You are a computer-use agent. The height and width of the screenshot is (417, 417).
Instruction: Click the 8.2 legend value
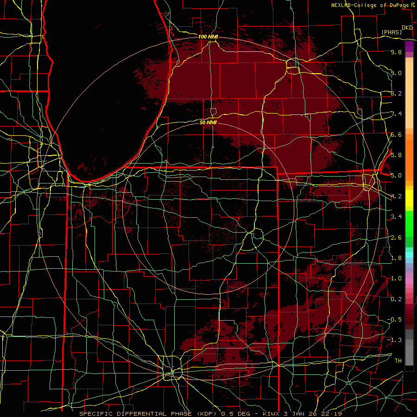tap(396, 93)
